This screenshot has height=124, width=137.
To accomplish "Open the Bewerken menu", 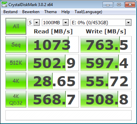I will click(31, 12).
